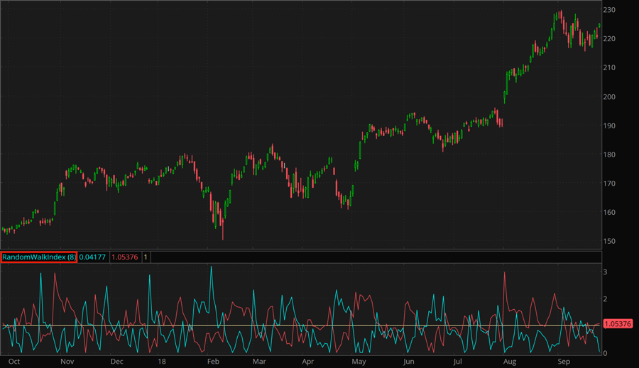The image size is (639, 368).
Task: Click the Oct label on time axis
Action: (12, 361)
